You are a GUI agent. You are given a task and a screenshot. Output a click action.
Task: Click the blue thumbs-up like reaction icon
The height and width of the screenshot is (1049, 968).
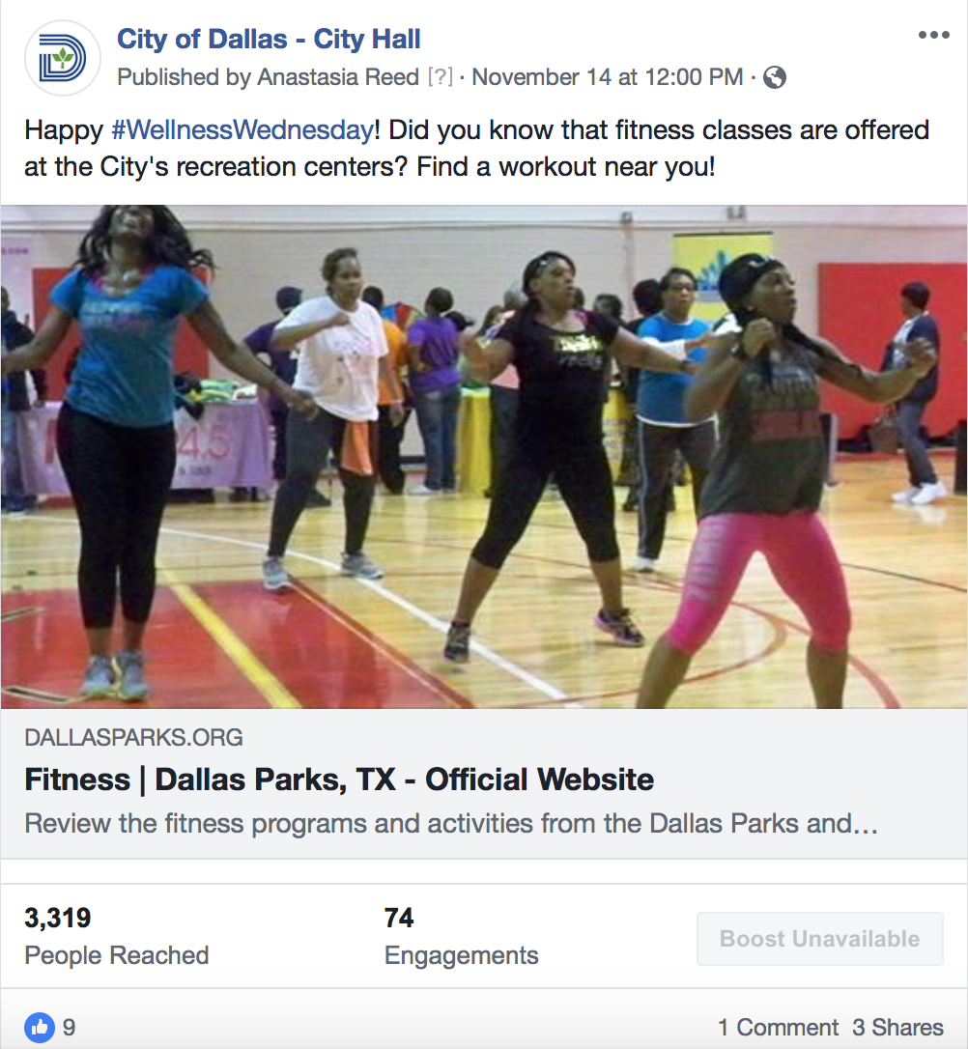40,1027
